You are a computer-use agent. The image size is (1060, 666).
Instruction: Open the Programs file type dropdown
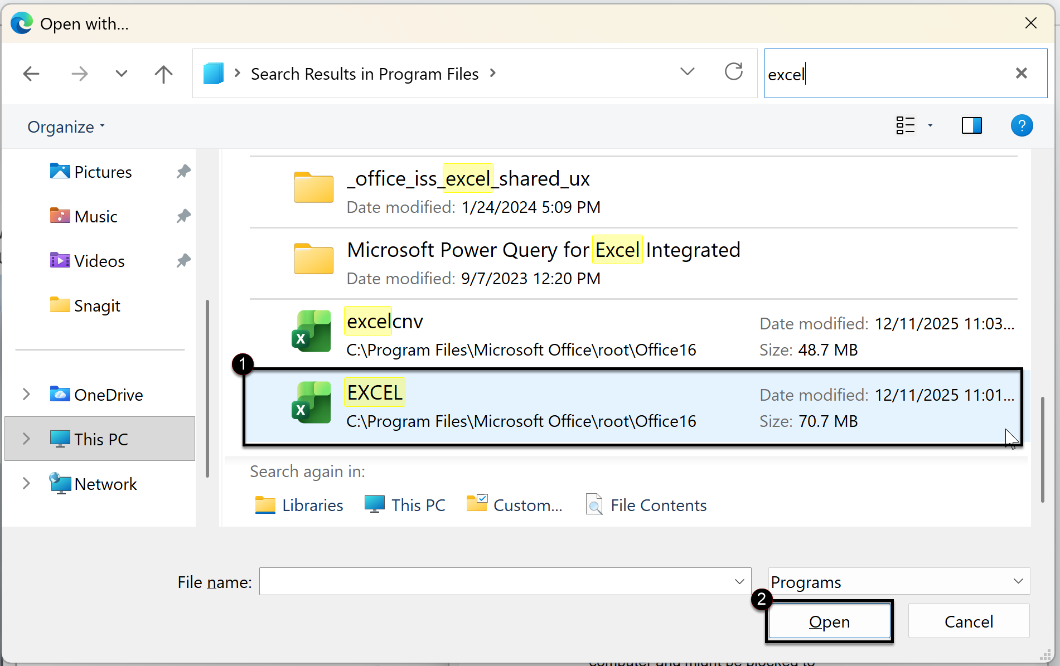coord(898,582)
